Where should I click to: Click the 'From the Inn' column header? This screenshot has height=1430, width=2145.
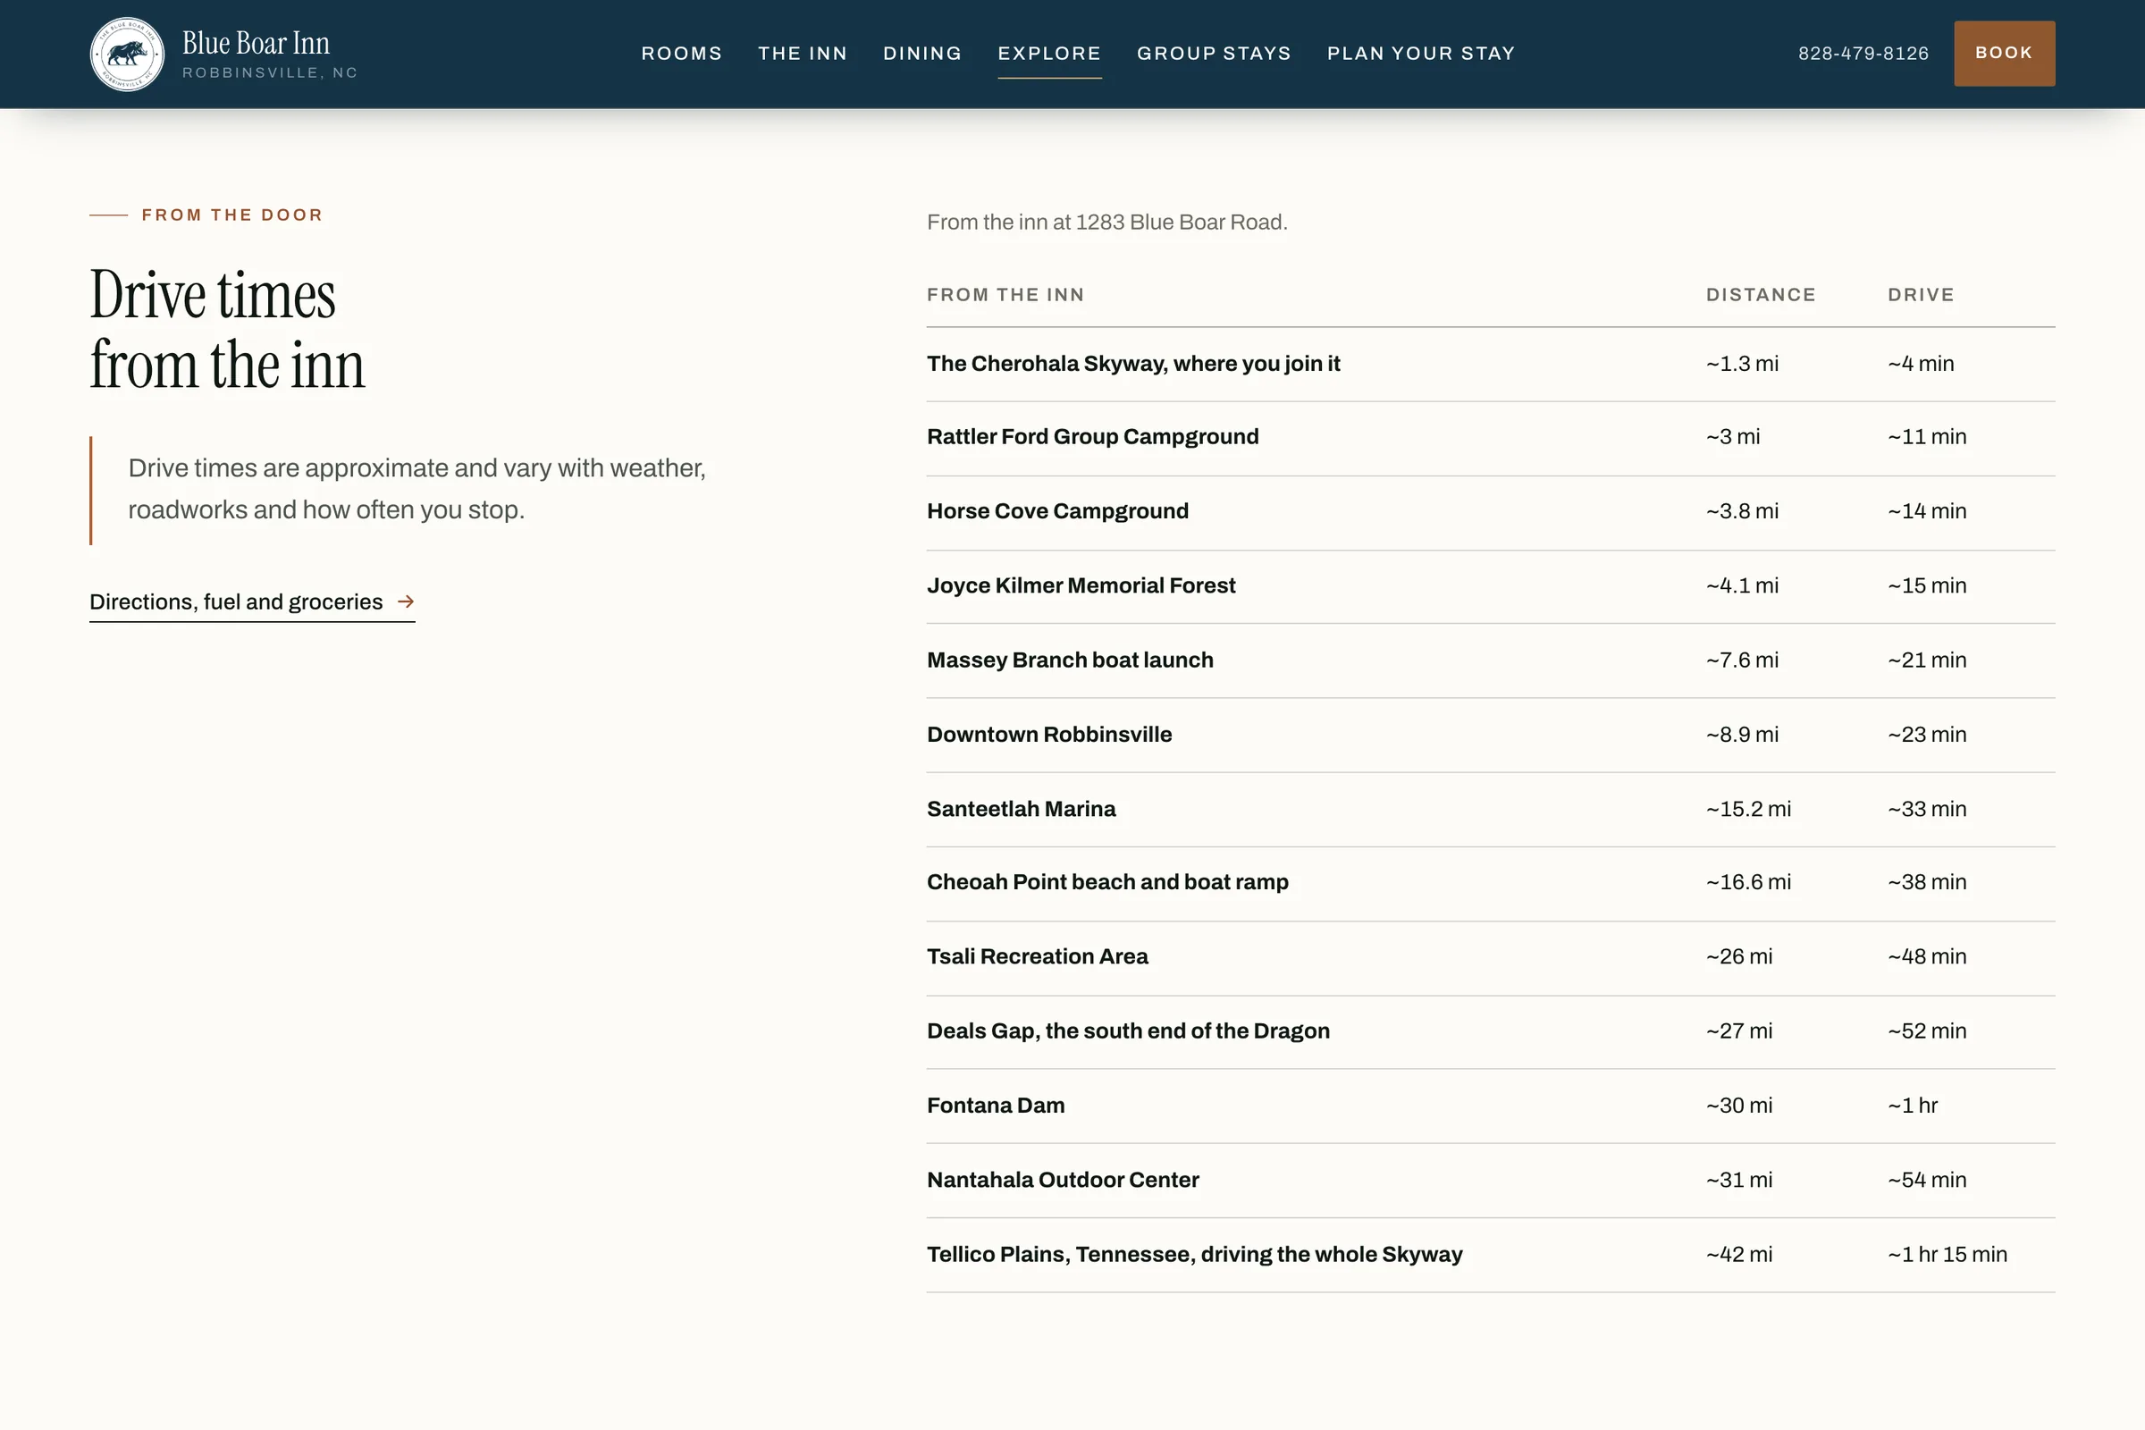(1005, 295)
